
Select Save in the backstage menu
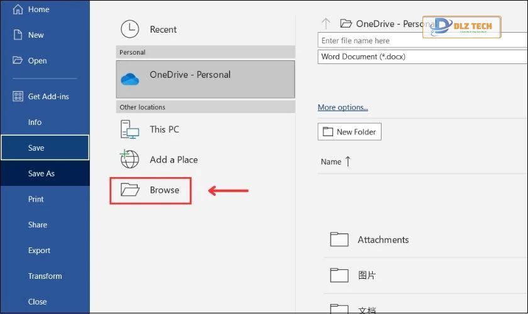(x=45, y=148)
